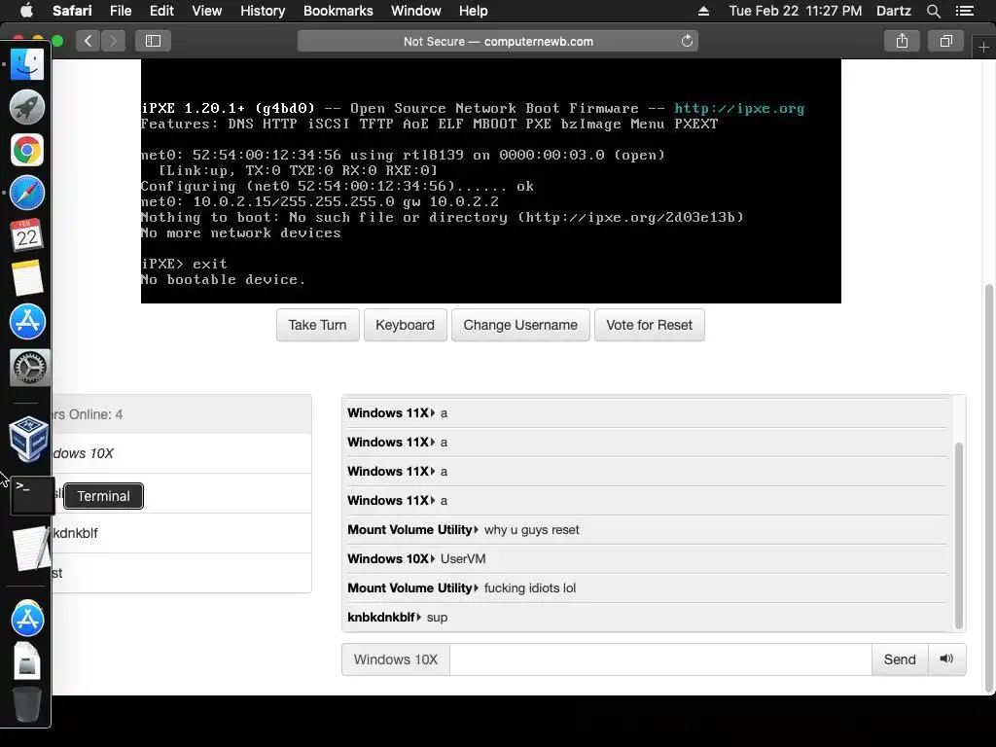Image resolution: width=996 pixels, height=747 pixels.
Task: Open the Dartz user menu
Action: click(x=893, y=11)
